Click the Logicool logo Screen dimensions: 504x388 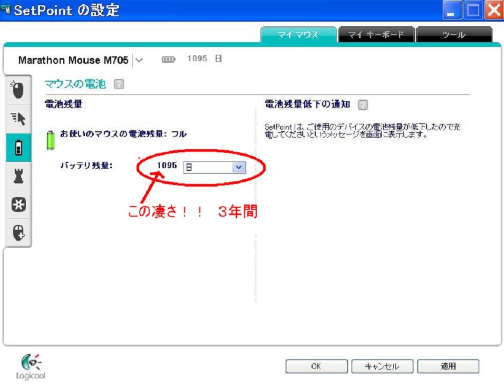click(x=31, y=367)
